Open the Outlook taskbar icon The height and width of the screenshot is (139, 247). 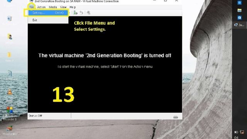pos(239,17)
